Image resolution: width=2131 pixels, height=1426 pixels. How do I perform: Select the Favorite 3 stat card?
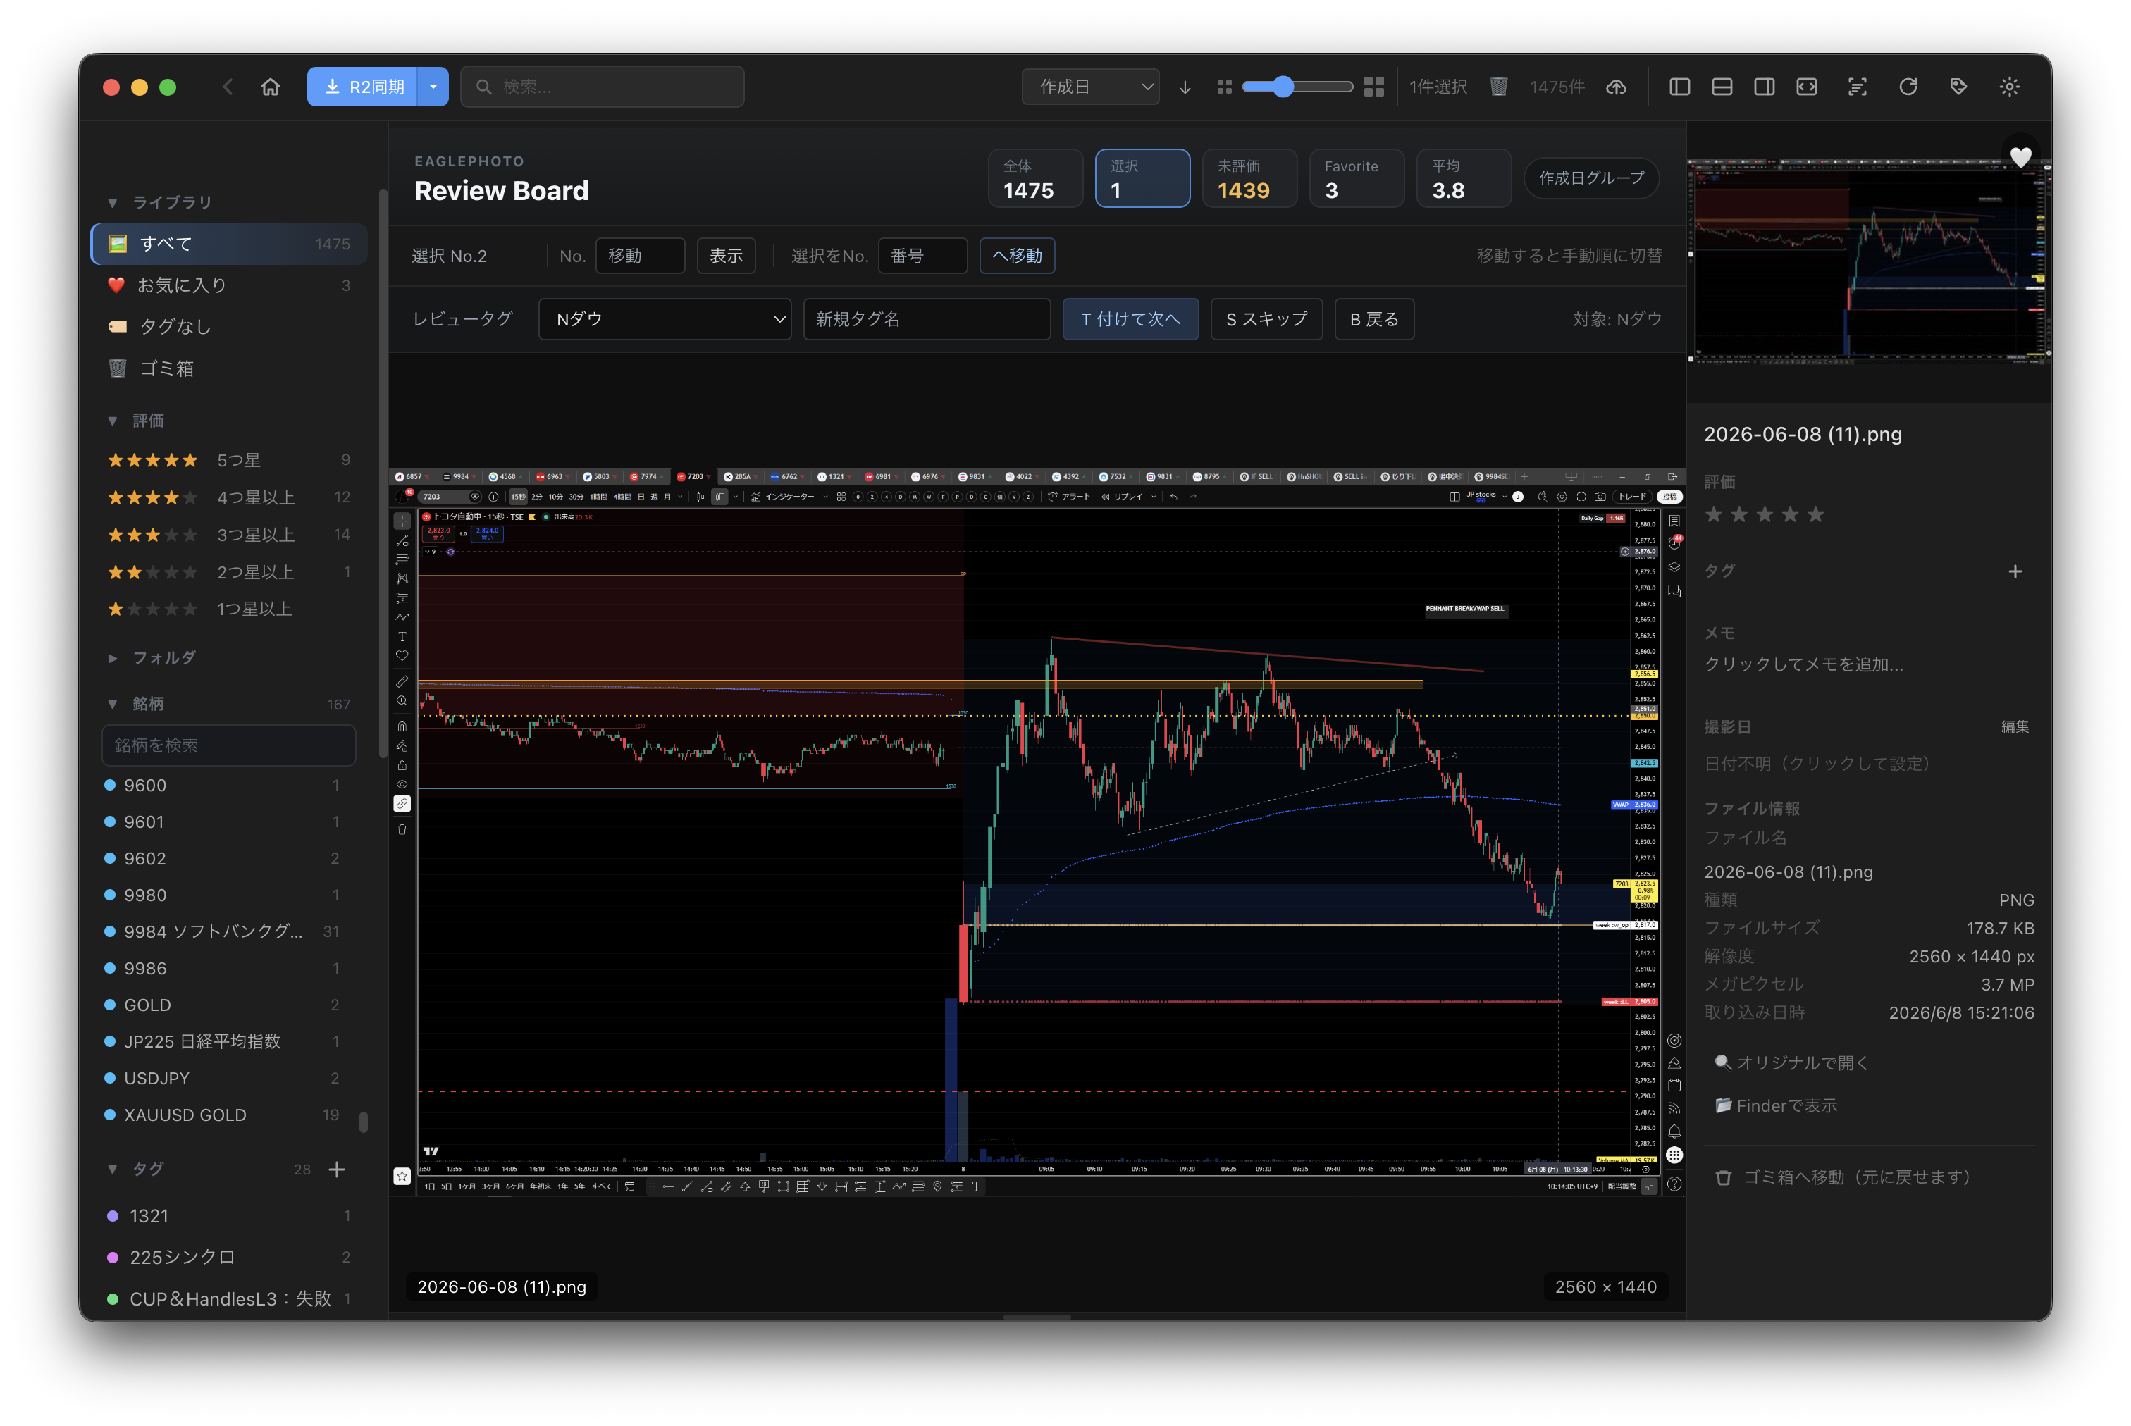(1356, 178)
